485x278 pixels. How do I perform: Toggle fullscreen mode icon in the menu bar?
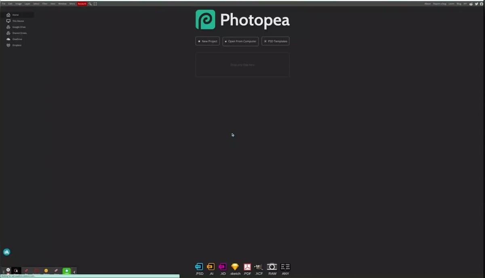click(x=95, y=4)
